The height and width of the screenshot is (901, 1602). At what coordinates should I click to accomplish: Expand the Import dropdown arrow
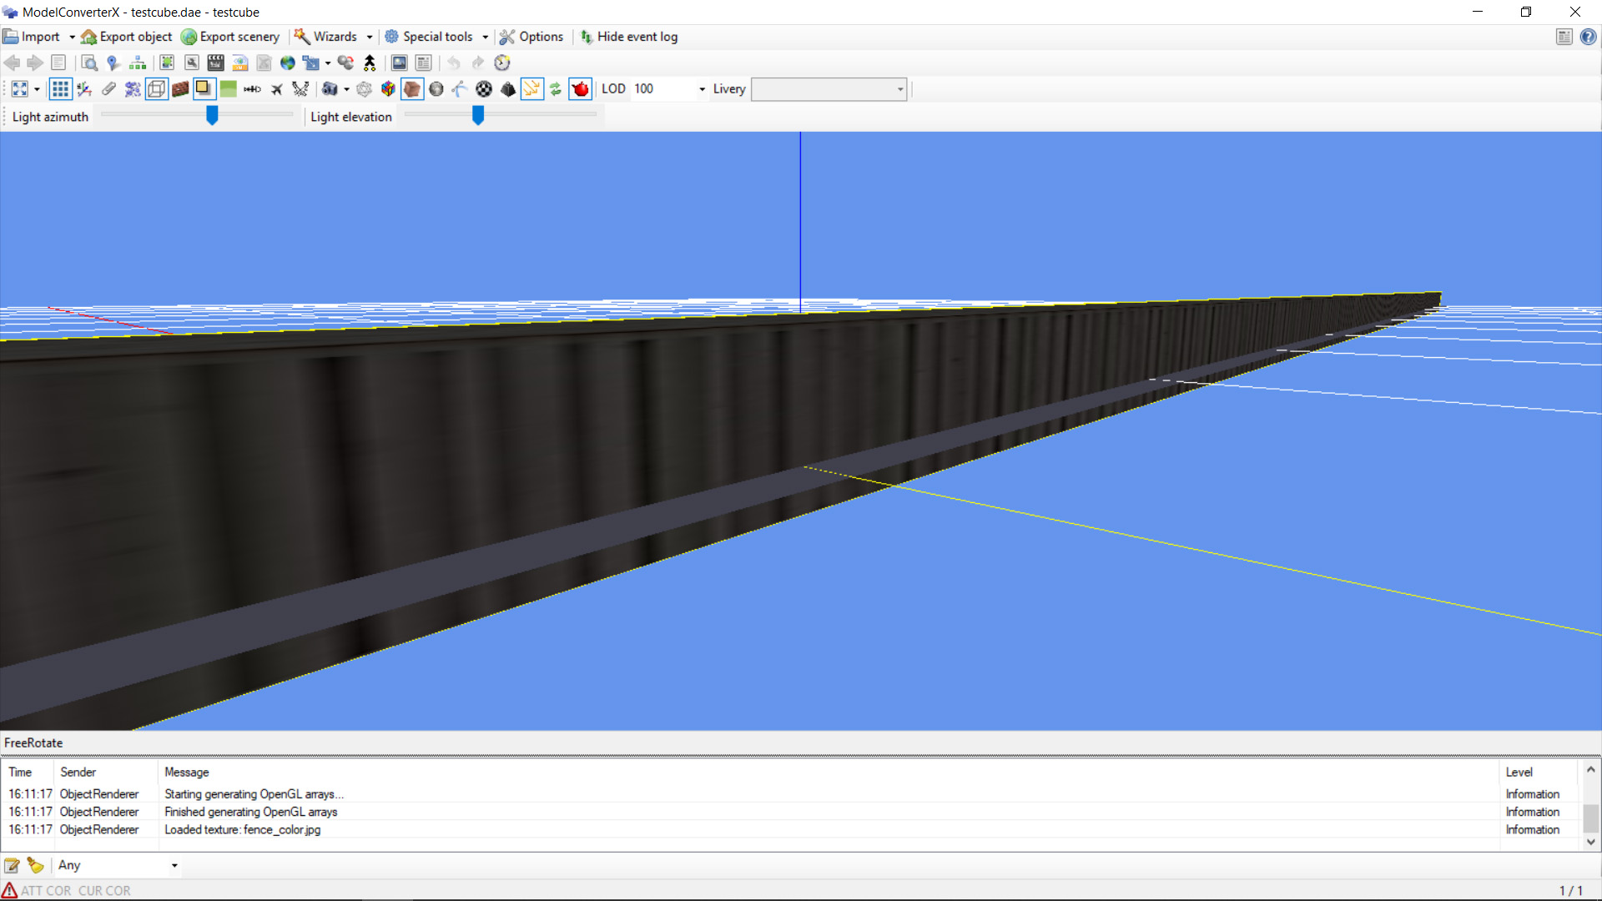(x=71, y=37)
